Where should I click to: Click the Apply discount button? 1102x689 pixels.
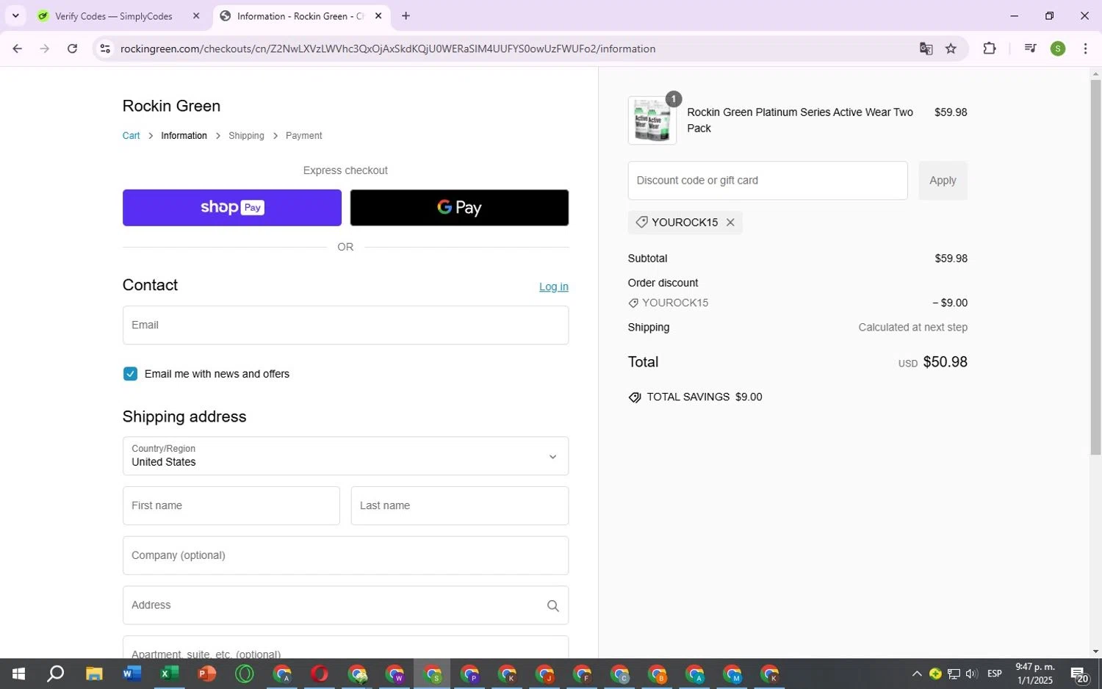pyautogui.click(x=943, y=181)
